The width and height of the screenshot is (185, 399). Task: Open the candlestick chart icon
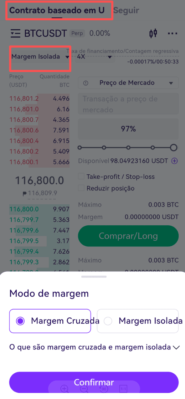[x=153, y=33]
